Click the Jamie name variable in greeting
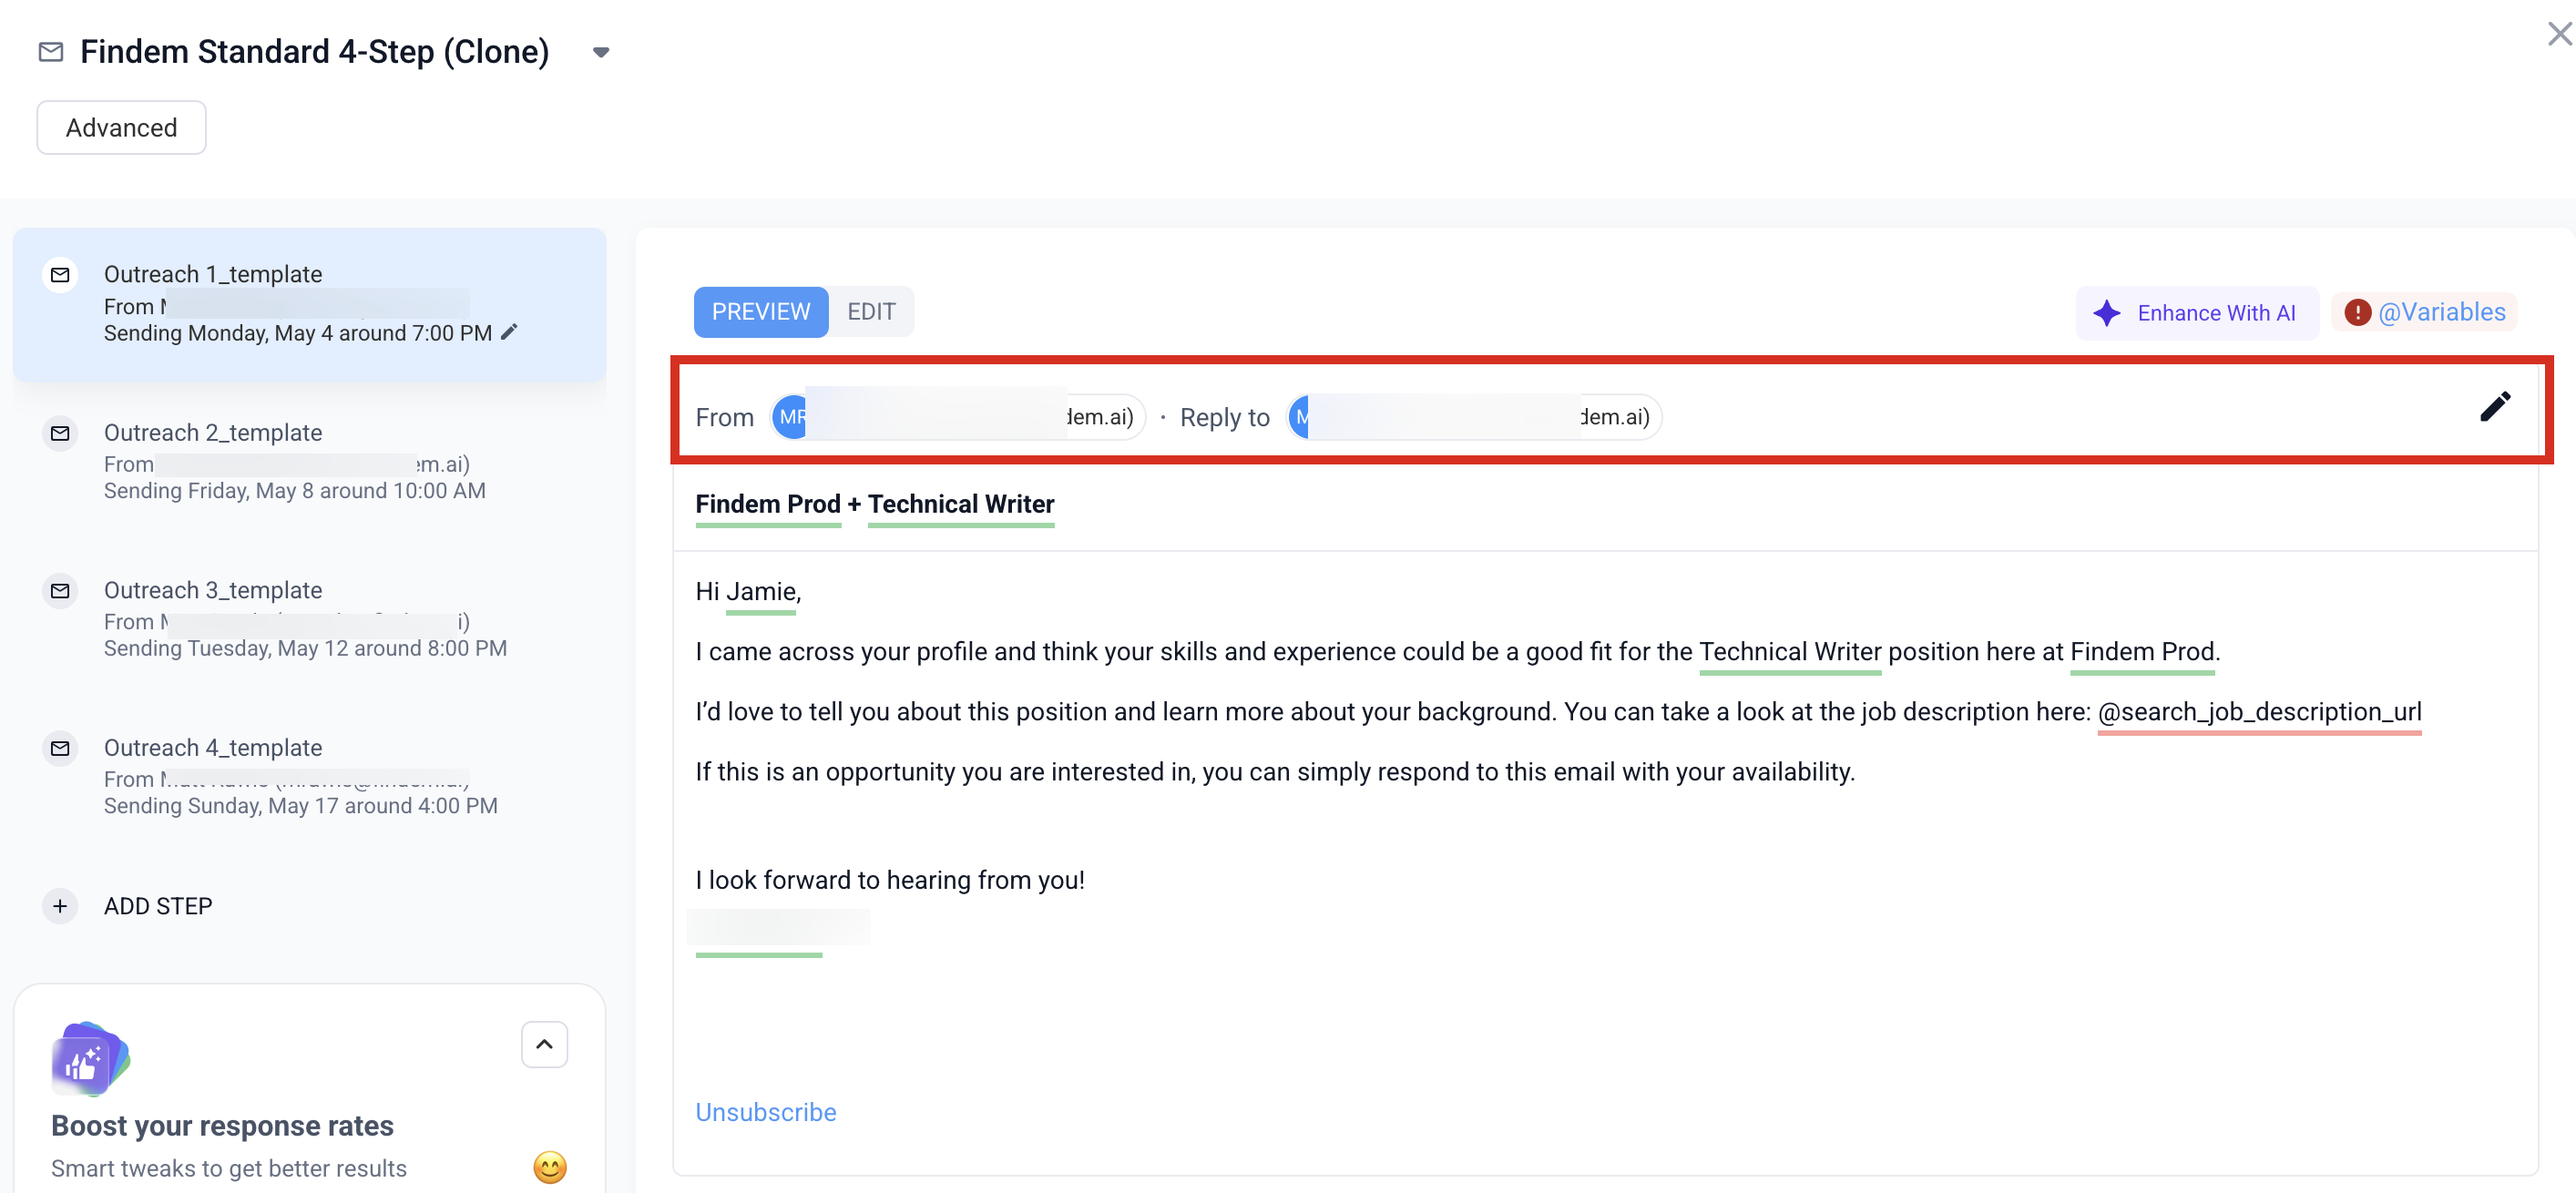Viewport: 2576px width, 1193px height. pos(760,591)
